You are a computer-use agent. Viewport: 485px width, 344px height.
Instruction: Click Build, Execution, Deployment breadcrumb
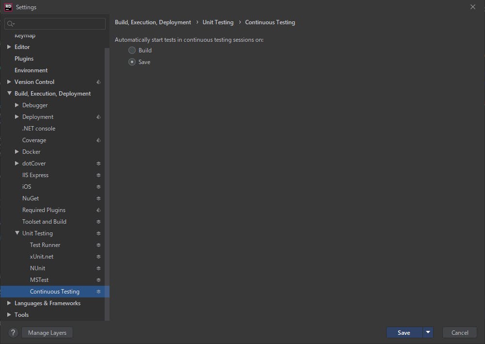[153, 22]
